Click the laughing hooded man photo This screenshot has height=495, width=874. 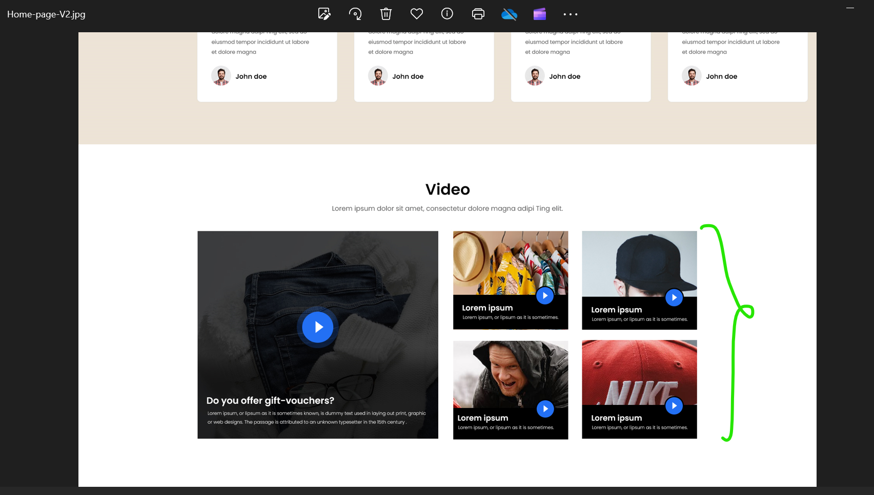pos(511,374)
